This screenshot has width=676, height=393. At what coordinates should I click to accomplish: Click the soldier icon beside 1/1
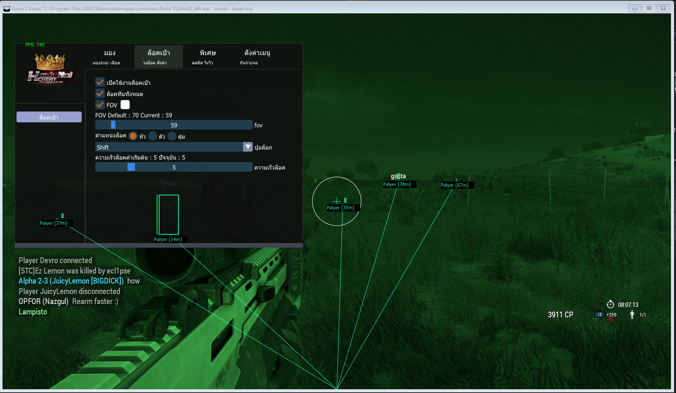[632, 314]
